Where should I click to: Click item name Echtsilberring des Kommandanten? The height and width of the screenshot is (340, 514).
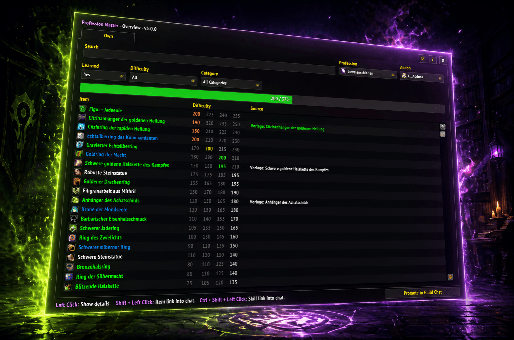pos(122,137)
